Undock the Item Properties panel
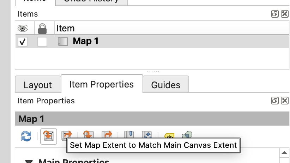 click(x=274, y=101)
